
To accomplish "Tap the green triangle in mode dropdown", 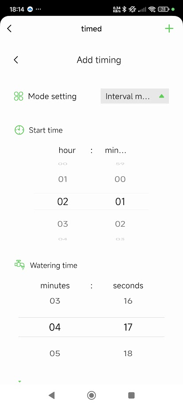I will (x=161, y=96).
